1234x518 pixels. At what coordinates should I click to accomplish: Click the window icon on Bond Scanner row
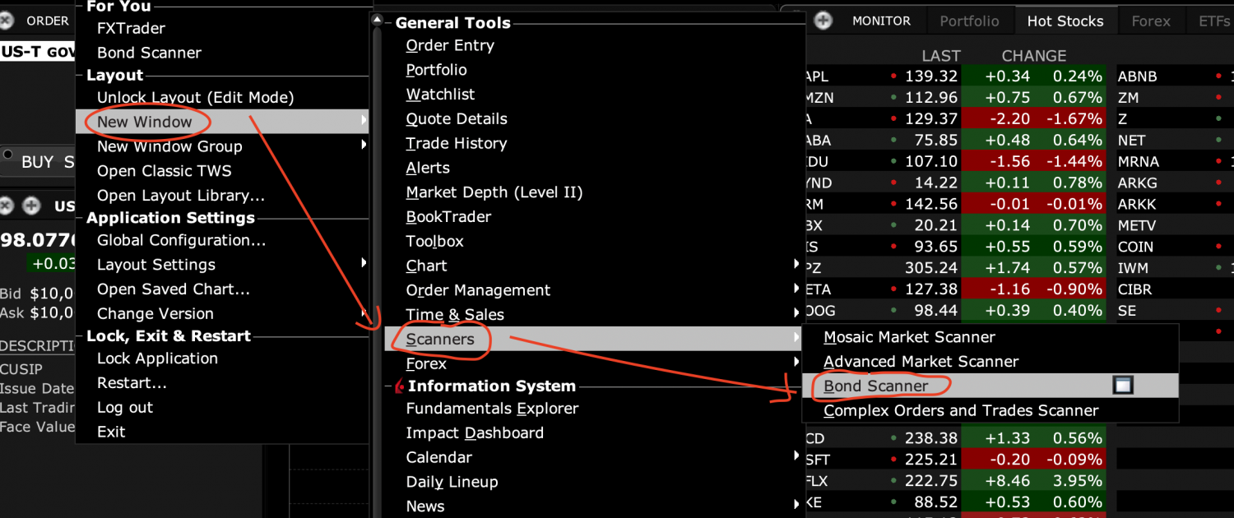tap(1123, 386)
